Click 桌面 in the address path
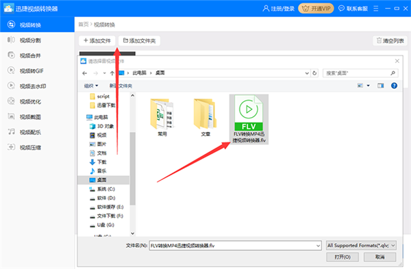The height and width of the screenshot is (269, 411). 160,73
